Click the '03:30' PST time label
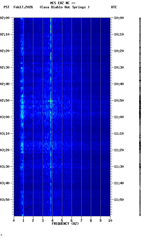The width and height of the screenshot is (152, 238). pyautogui.click(x=5, y=167)
